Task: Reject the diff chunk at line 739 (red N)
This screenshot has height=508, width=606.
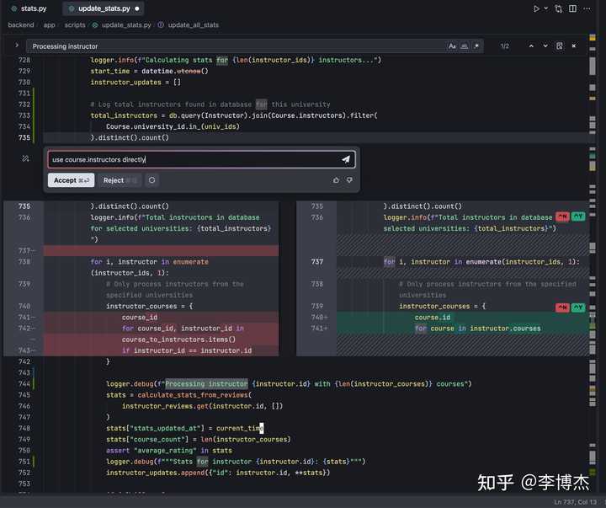Action: click(562, 307)
